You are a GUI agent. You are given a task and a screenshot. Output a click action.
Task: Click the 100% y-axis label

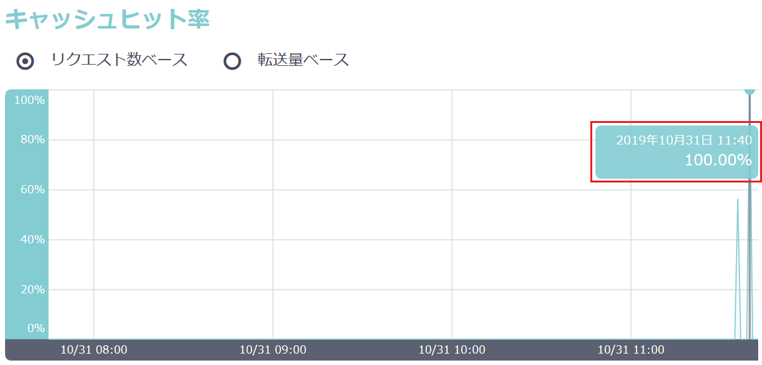pyautogui.click(x=29, y=100)
